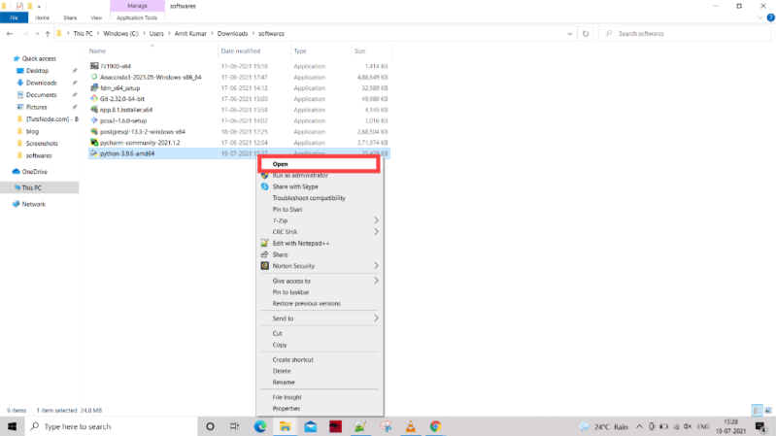This screenshot has height=436, width=776.
Task: Click taskbar Type here to search box
Action: pos(112,426)
